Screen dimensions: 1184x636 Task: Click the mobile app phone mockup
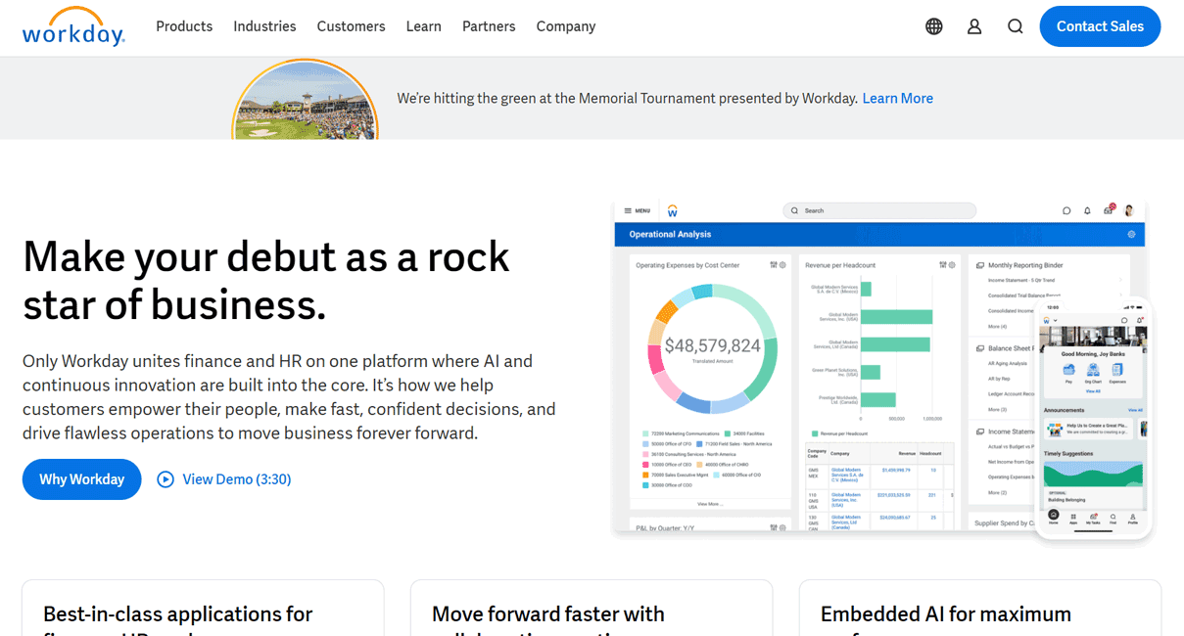point(1094,418)
